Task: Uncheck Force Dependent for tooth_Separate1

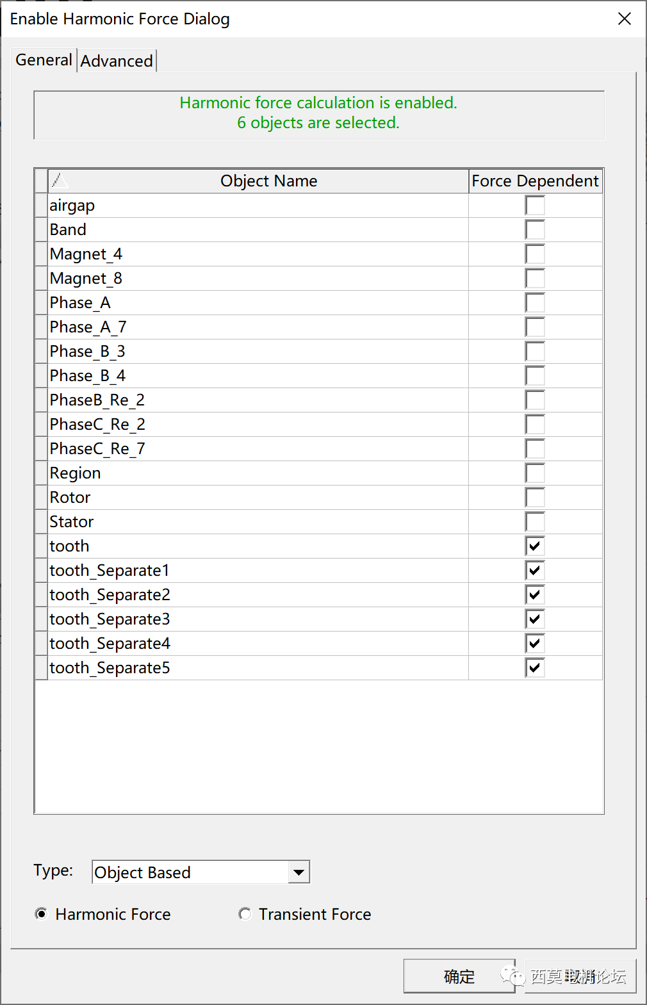Action: 534,570
